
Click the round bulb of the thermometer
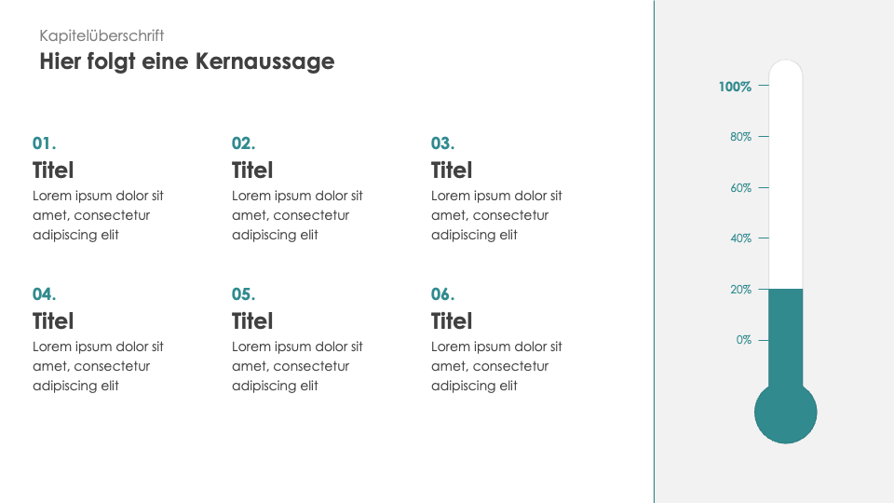[785, 413]
